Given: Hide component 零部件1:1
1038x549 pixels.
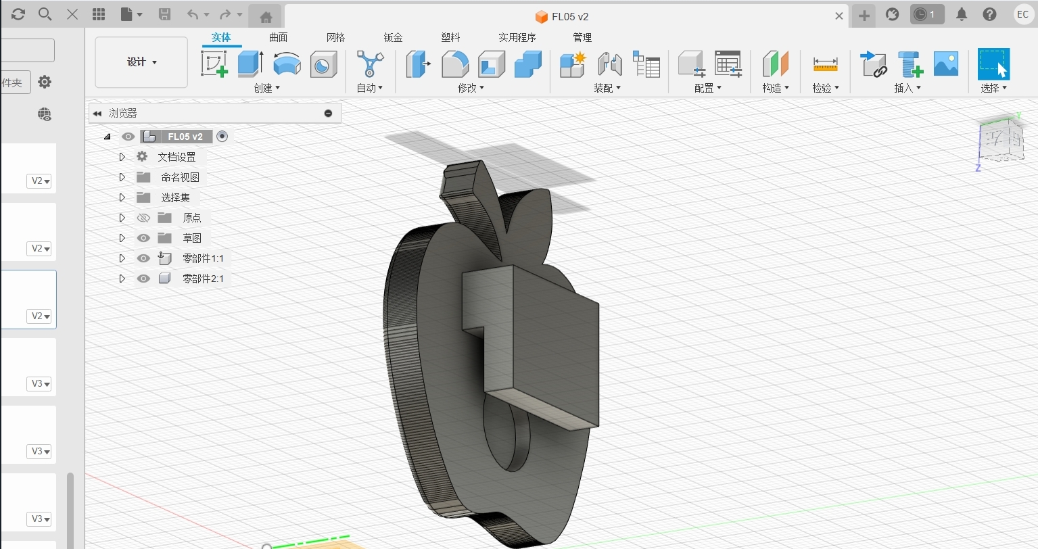Looking at the screenshot, I should coord(143,258).
